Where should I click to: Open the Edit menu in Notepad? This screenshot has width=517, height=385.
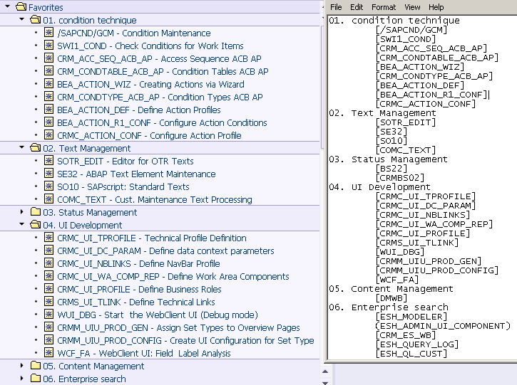tap(357, 7)
